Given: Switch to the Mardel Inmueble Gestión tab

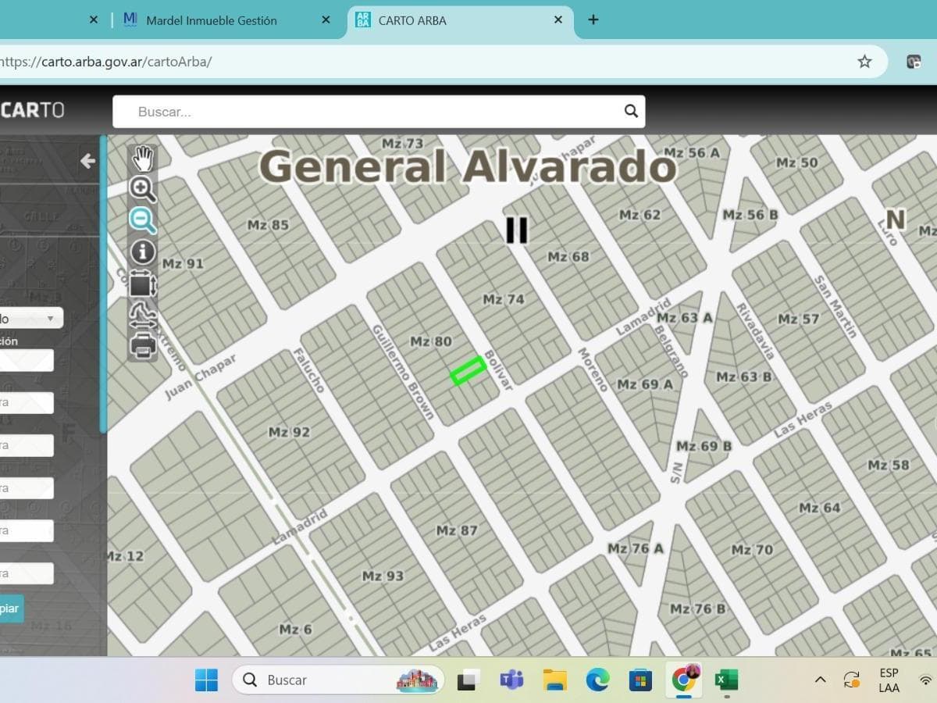Looking at the screenshot, I should (211, 20).
